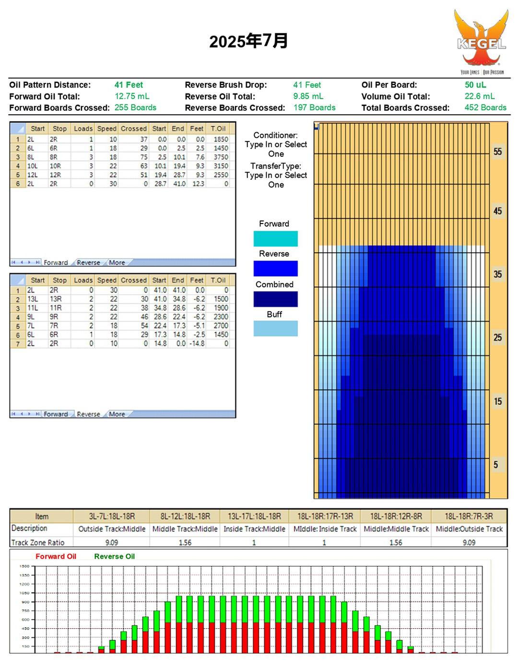
Task: Click the Reverse Oil chart legend label
Action: tap(114, 556)
